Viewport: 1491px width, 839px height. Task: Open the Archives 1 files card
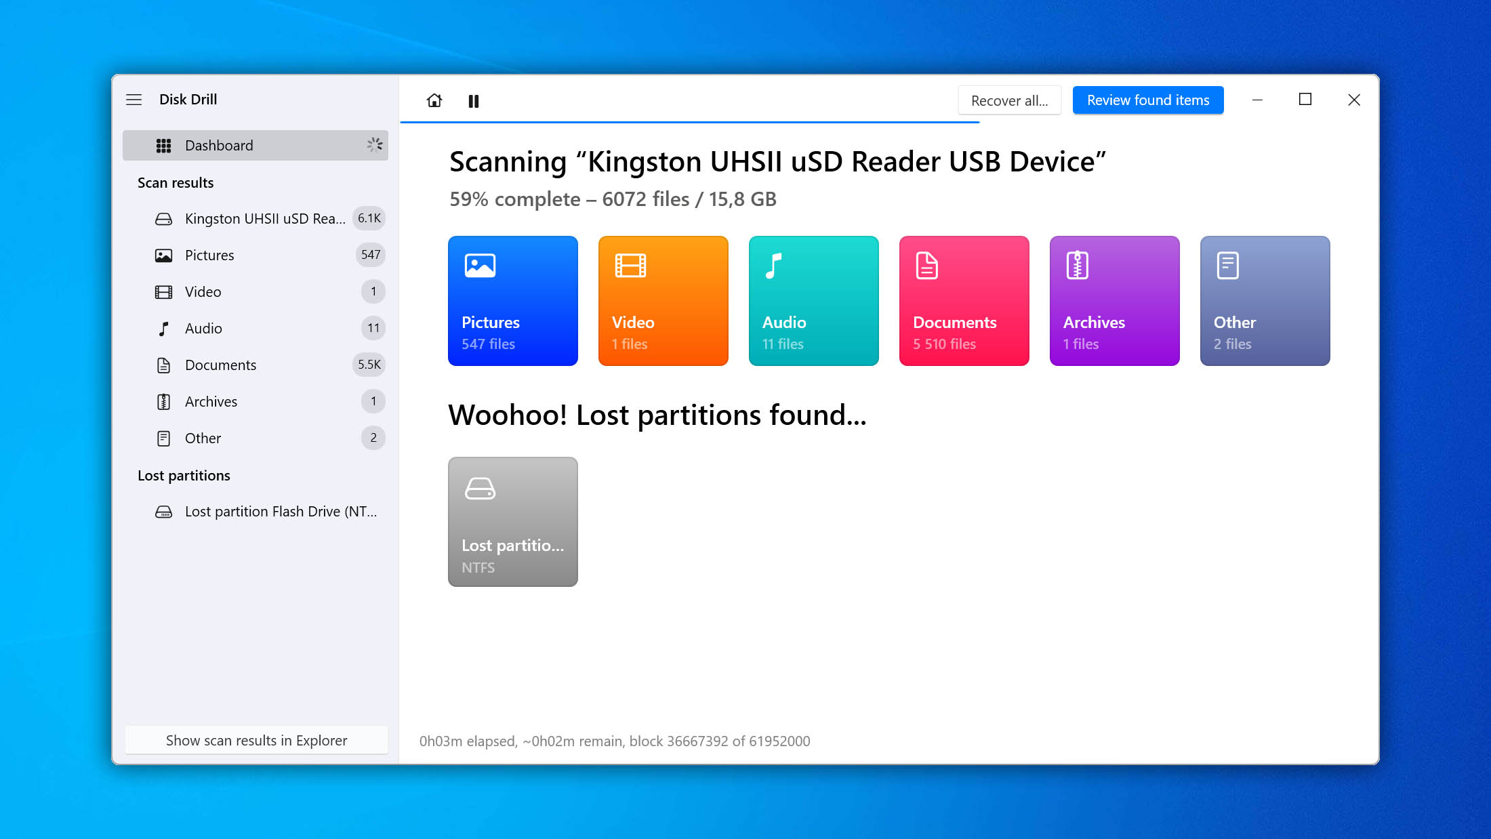click(x=1115, y=301)
